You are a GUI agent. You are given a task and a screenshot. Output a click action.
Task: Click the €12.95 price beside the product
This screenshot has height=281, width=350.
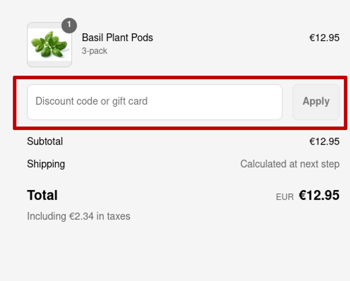[x=324, y=38]
